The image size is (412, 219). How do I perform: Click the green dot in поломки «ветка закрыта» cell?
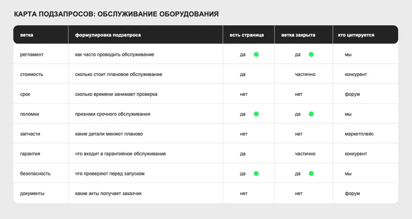click(311, 114)
